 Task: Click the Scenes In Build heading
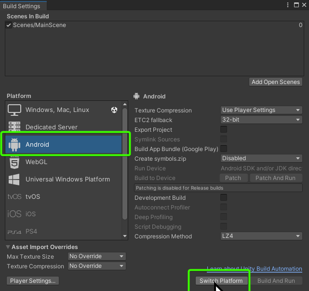coord(28,16)
